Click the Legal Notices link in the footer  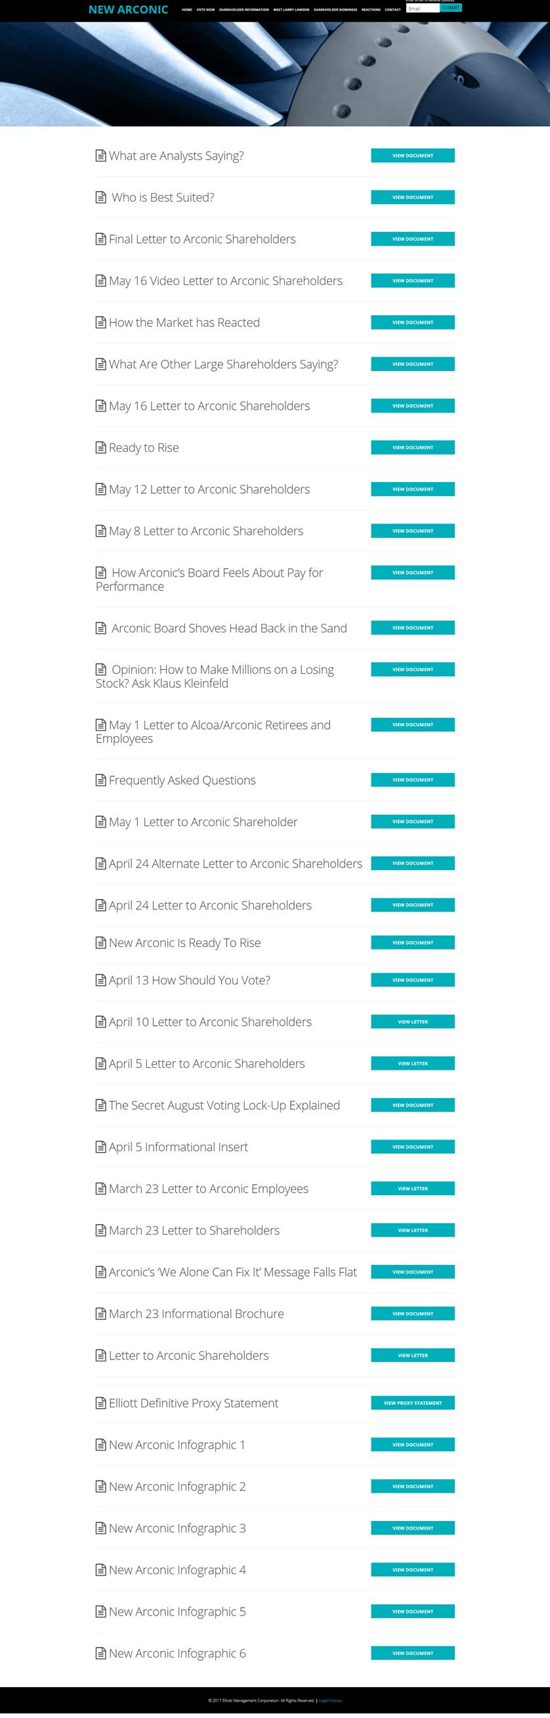pyautogui.click(x=331, y=1701)
